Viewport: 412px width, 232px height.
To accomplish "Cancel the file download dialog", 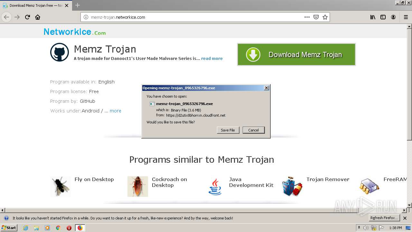I will (x=253, y=130).
